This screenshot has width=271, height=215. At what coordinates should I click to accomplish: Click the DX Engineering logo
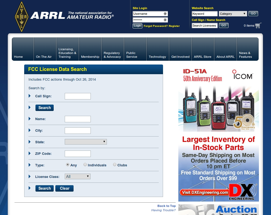pos(243,192)
